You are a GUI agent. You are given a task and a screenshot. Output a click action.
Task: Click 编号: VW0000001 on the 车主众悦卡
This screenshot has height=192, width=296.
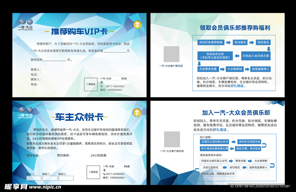tap(114, 178)
